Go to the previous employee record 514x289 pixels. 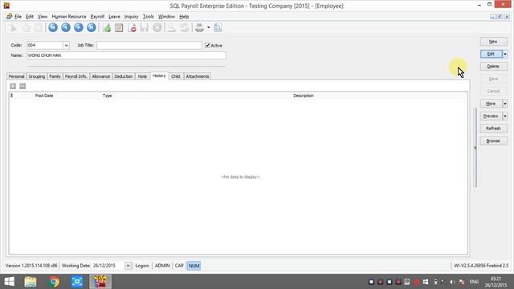[x=66, y=27]
